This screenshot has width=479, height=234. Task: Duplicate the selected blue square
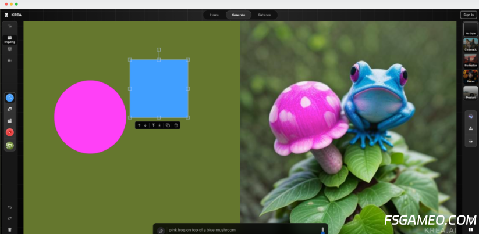point(168,125)
